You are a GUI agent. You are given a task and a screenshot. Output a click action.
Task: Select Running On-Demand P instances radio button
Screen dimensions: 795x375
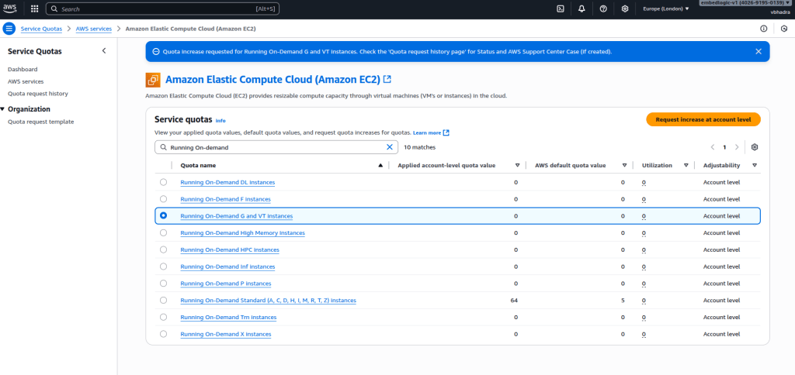tap(163, 284)
